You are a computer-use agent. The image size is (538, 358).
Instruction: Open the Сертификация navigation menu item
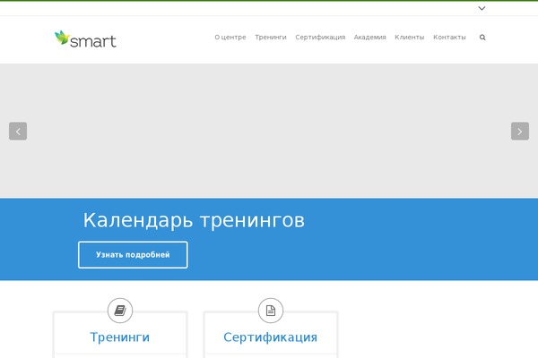(x=320, y=37)
